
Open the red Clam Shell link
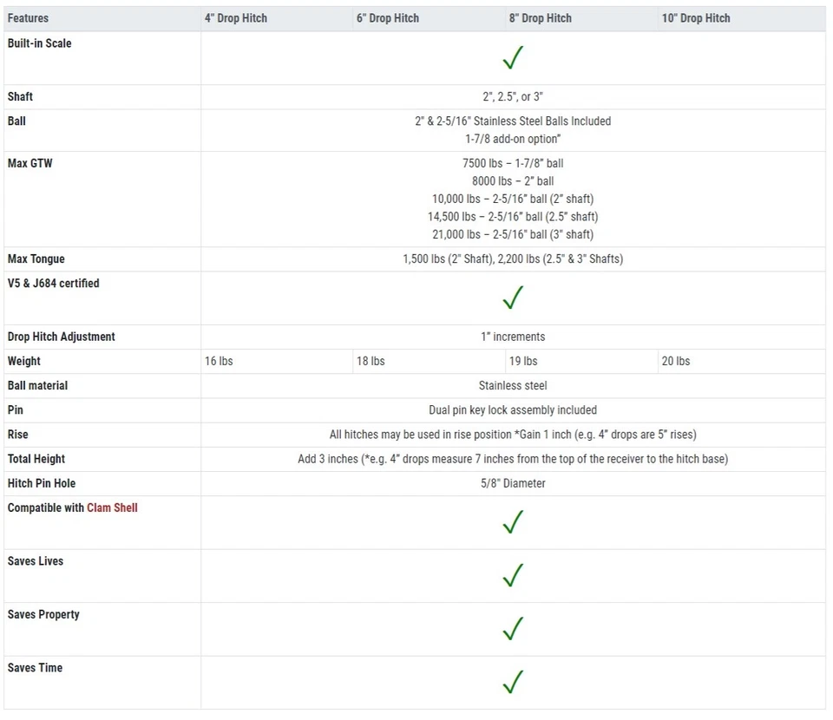click(112, 507)
